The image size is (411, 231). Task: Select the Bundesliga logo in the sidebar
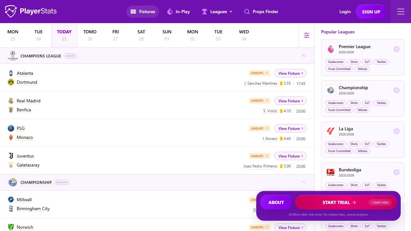point(330,172)
